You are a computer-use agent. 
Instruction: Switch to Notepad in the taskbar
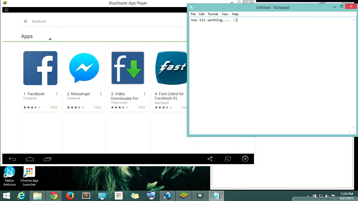point(216,196)
